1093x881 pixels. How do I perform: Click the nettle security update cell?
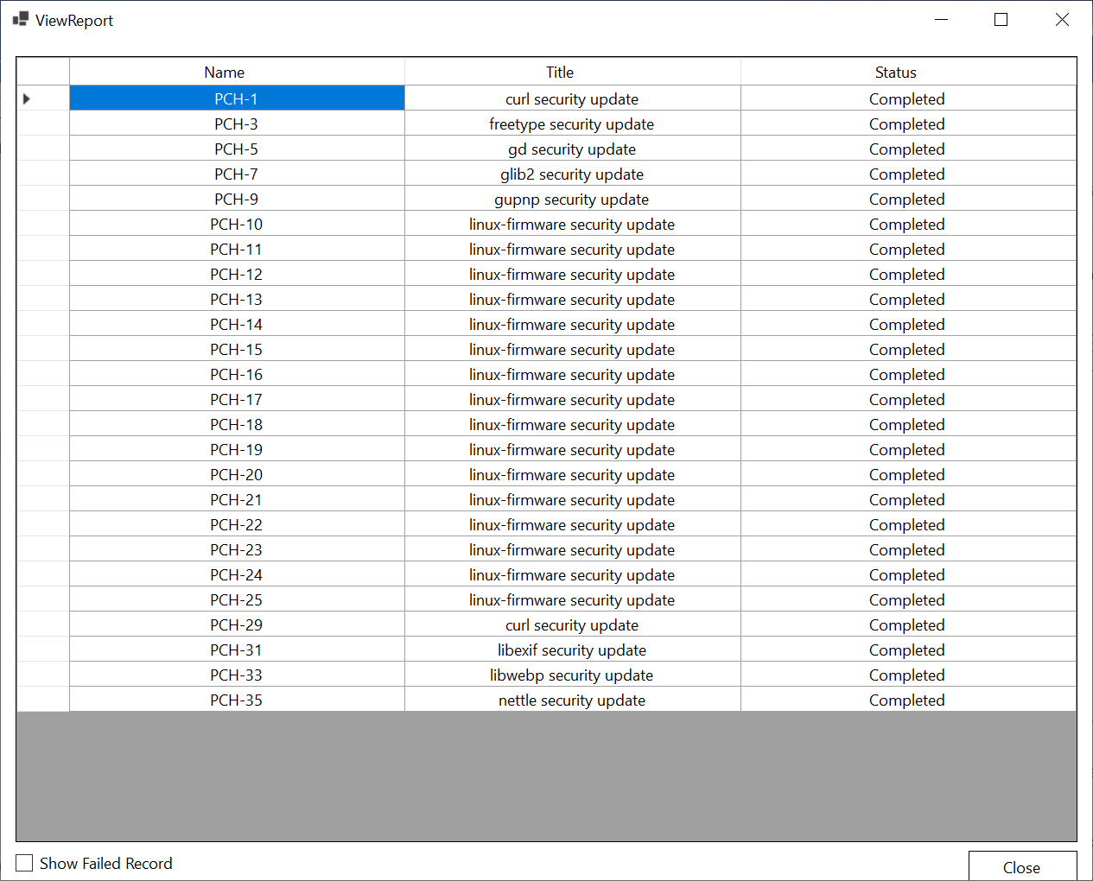click(571, 700)
